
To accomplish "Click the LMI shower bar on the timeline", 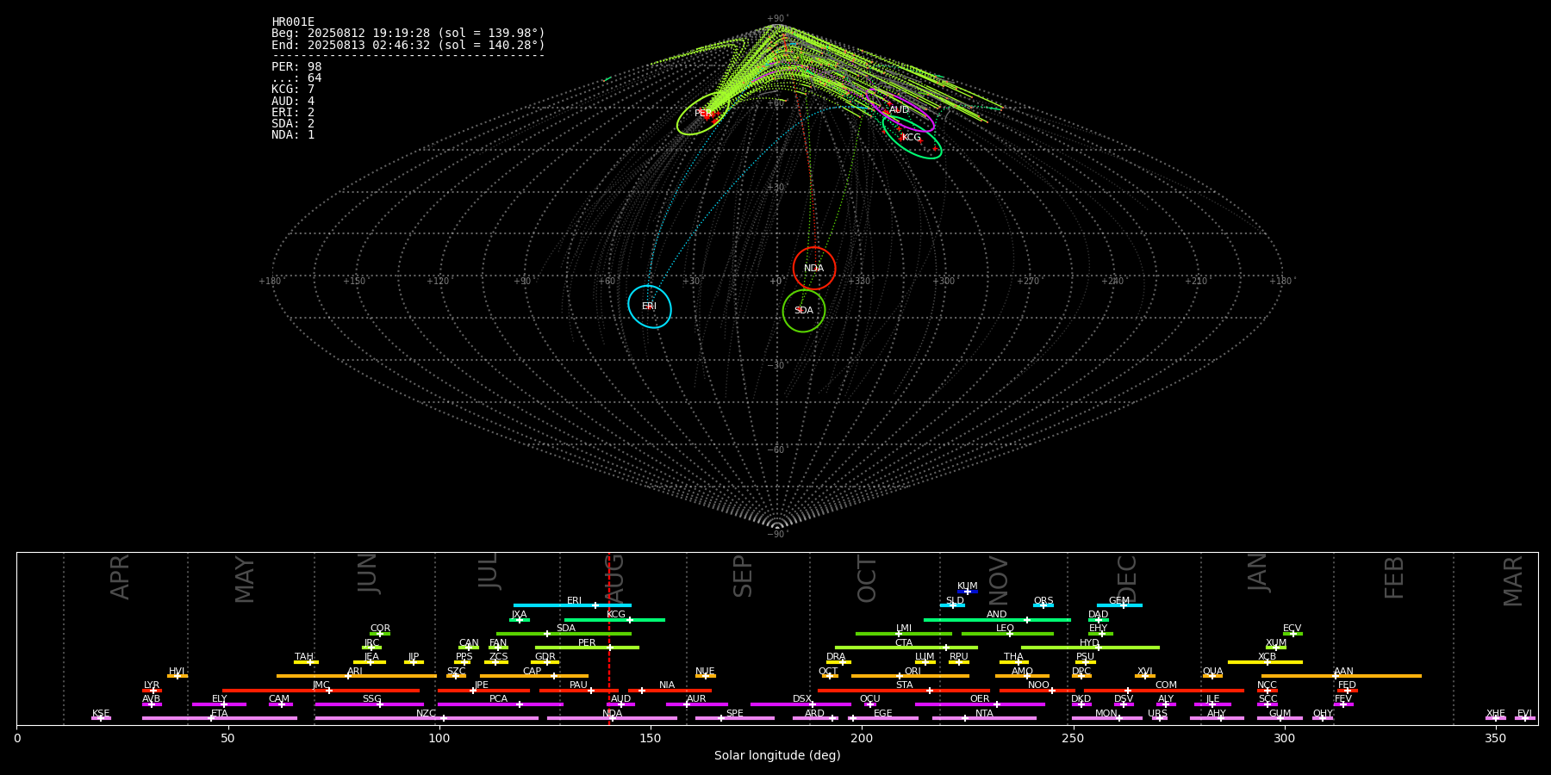I will point(904,634).
